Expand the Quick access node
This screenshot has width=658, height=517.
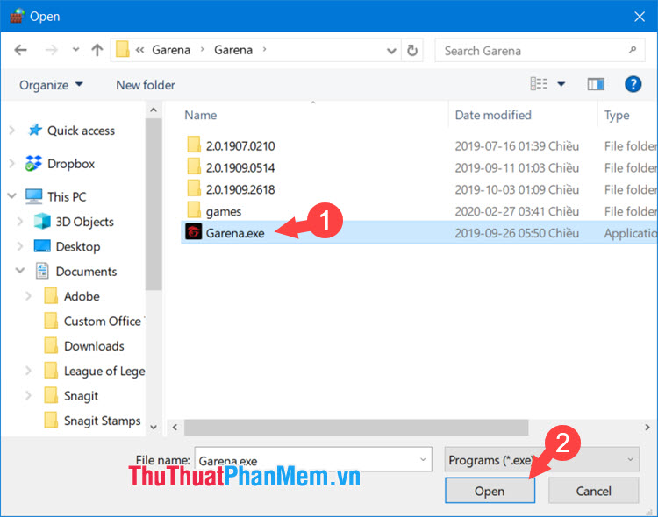(12, 131)
